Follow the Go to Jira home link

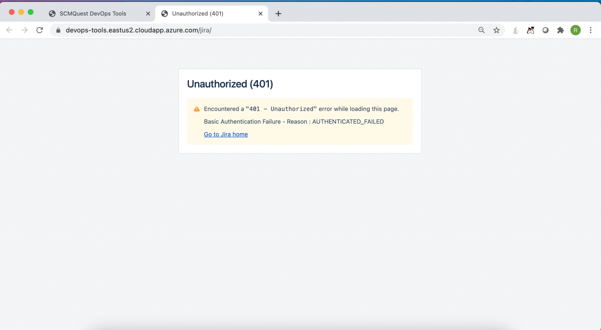point(226,134)
